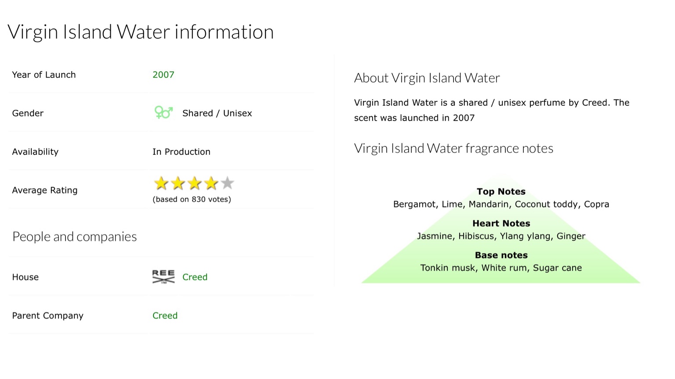This screenshot has height=379, width=675.
Task: Click the unisex gender symbol icon
Action: coord(163,113)
